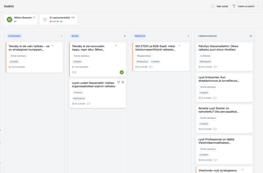Click the count 21 in Lajittelemattomat header
This screenshot has height=173, width=263.
pos(251,36)
